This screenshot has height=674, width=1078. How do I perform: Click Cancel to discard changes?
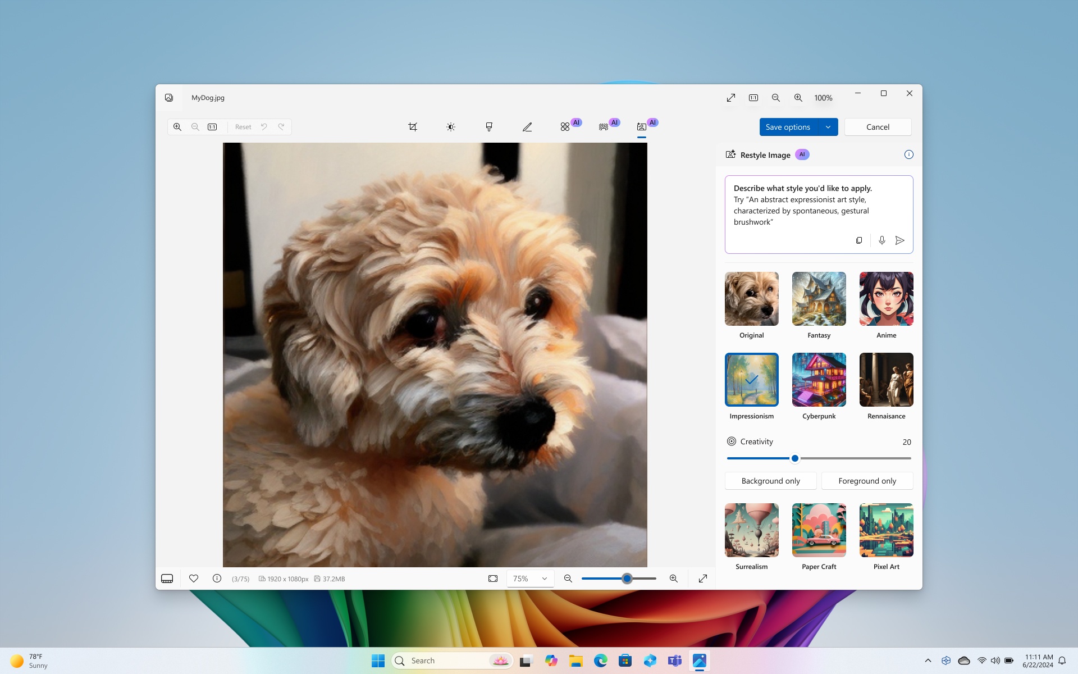[878, 126]
